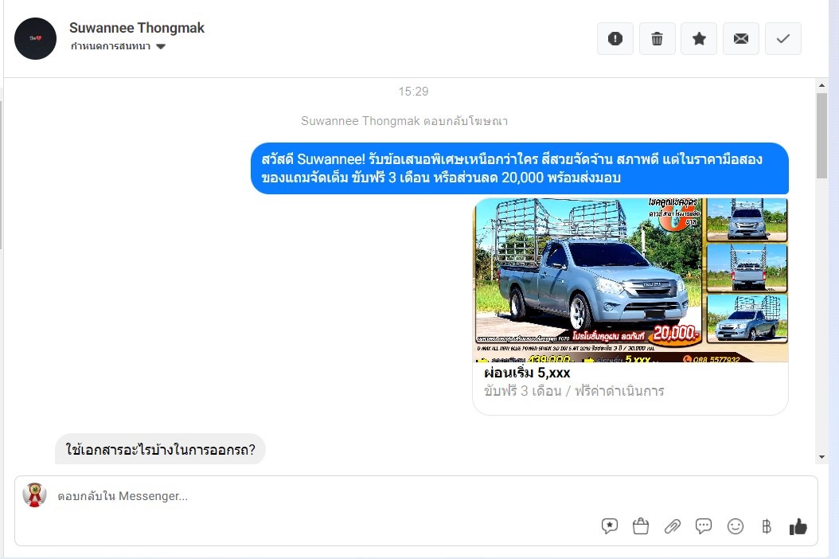Open Suwannee Thongmak name link
Viewport: 839px width, 559px height.
point(137,28)
